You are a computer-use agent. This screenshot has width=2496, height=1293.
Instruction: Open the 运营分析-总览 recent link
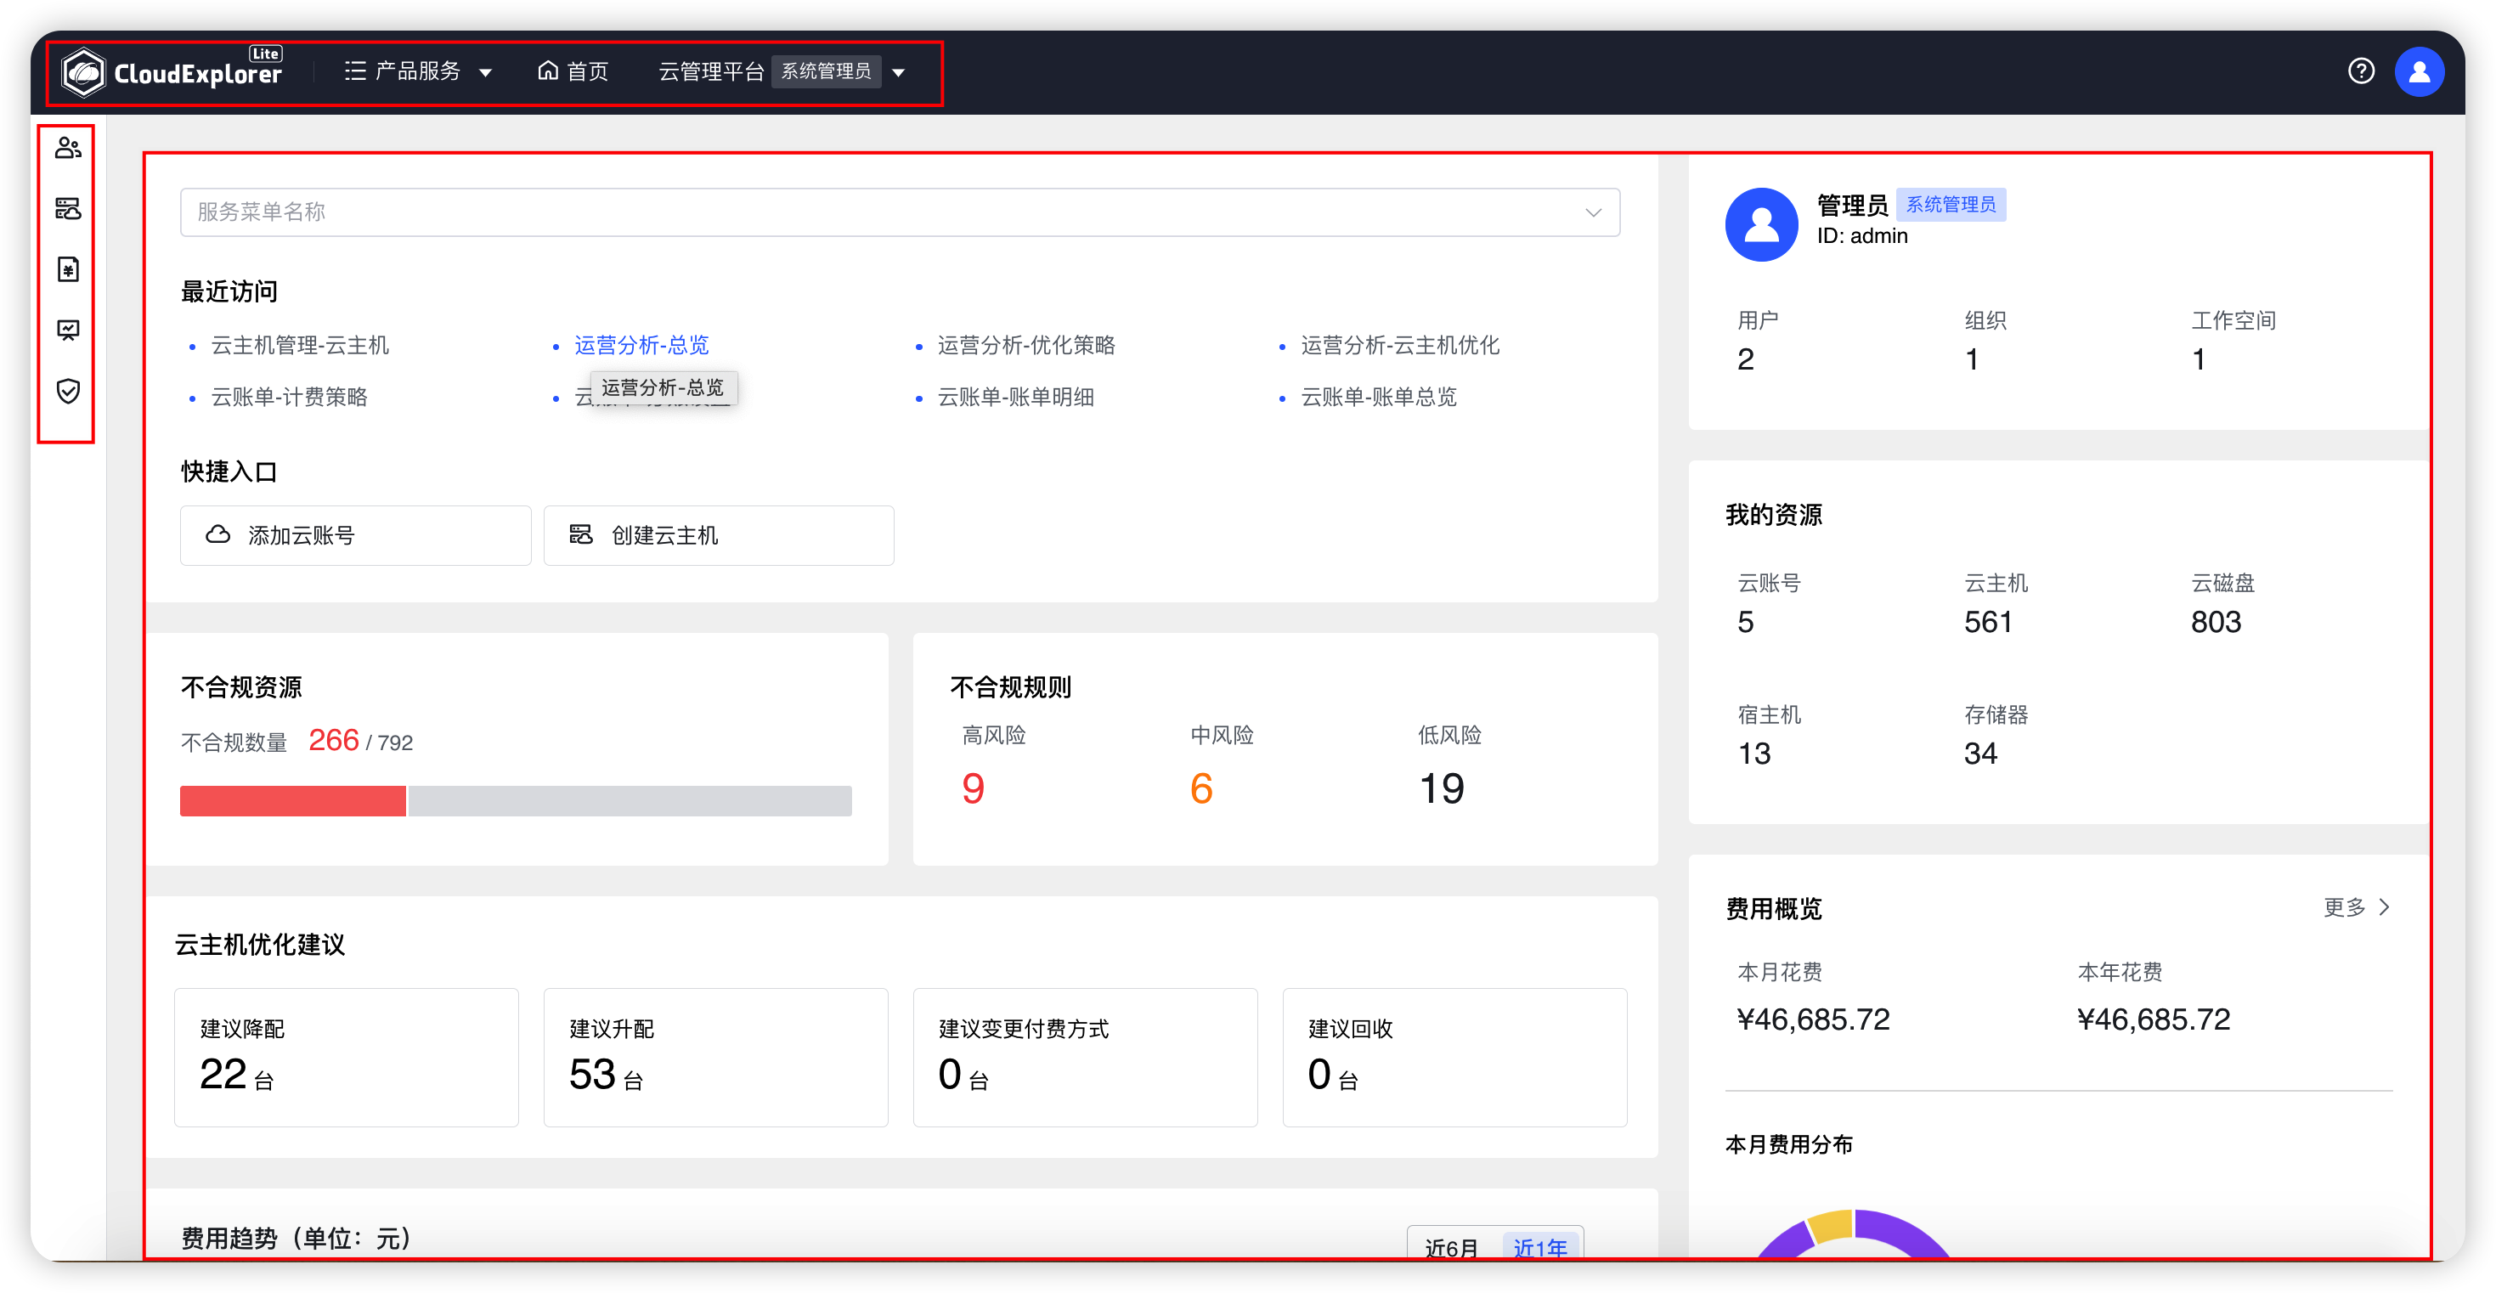click(641, 345)
